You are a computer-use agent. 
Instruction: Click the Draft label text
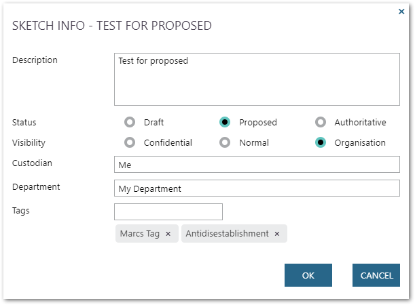tap(154, 122)
